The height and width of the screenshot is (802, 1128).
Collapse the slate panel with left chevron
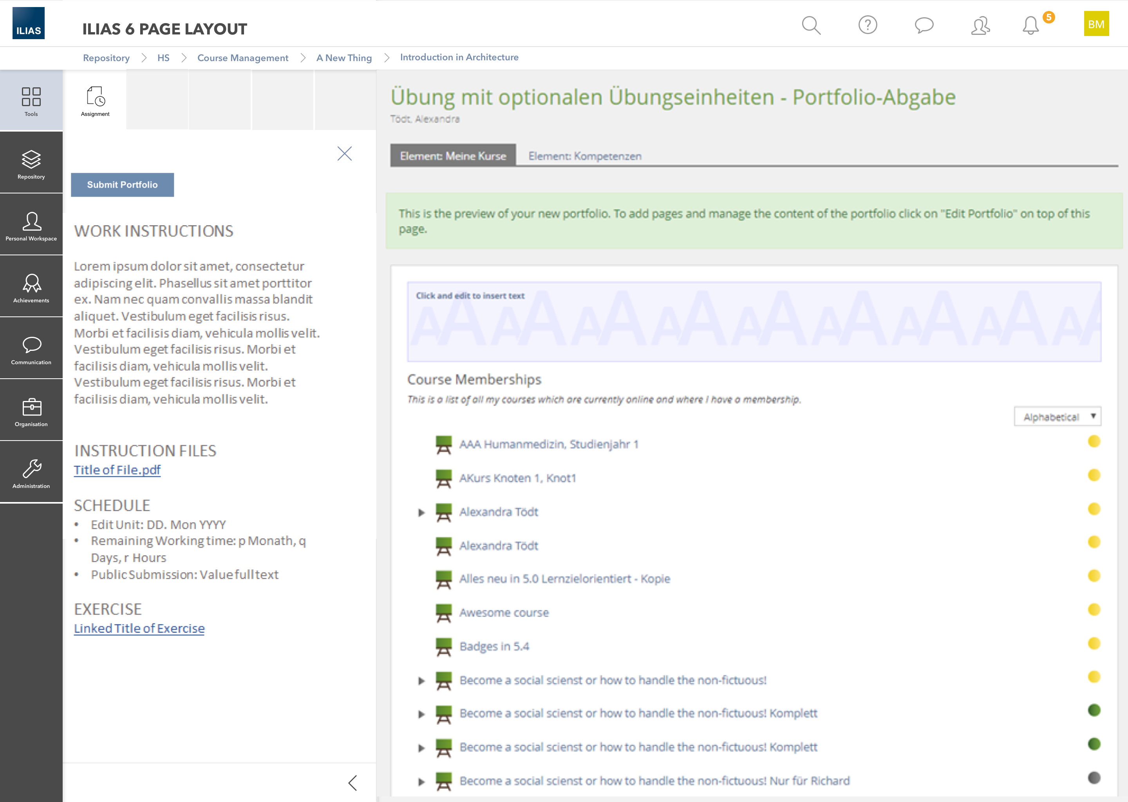click(x=352, y=782)
